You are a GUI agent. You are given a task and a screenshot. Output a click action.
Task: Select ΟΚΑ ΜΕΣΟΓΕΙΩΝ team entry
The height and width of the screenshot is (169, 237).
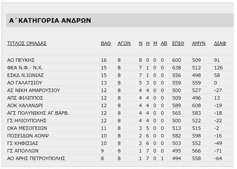27,128
